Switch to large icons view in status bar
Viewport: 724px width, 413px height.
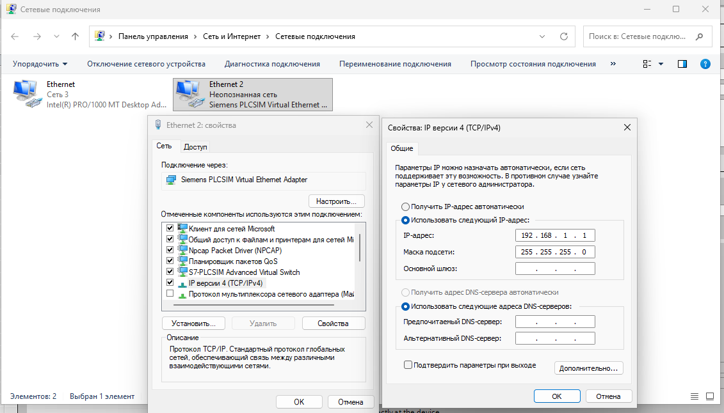(x=710, y=396)
